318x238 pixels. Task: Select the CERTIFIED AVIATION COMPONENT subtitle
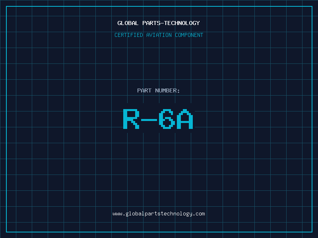pos(159,35)
